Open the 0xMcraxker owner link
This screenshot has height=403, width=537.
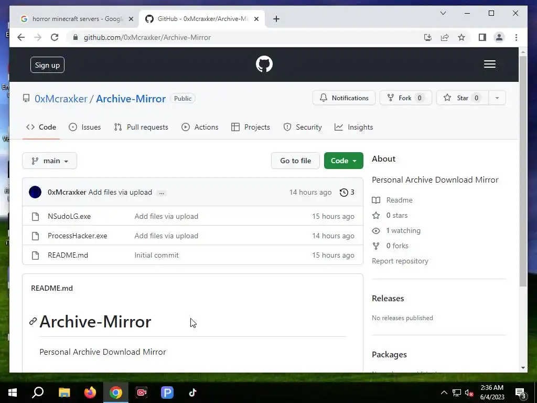pyautogui.click(x=61, y=99)
